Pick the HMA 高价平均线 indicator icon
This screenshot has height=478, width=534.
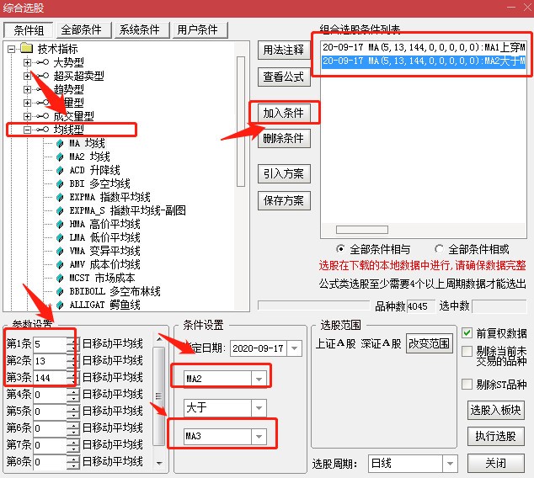pyautogui.click(x=60, y=224)
